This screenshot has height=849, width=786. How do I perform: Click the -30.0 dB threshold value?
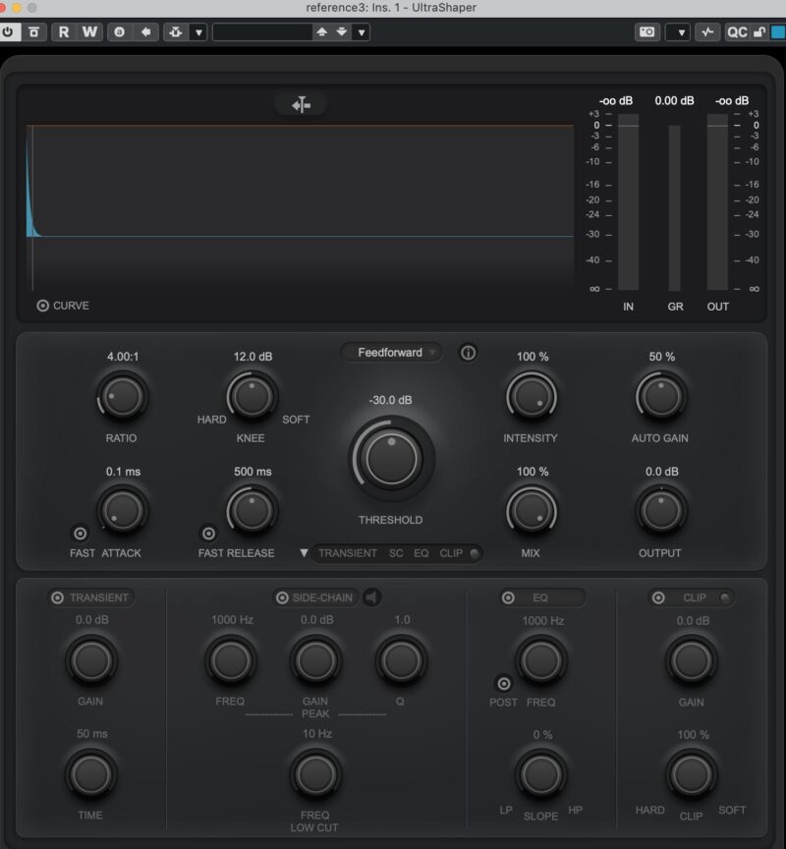click(x=390, y=400)
